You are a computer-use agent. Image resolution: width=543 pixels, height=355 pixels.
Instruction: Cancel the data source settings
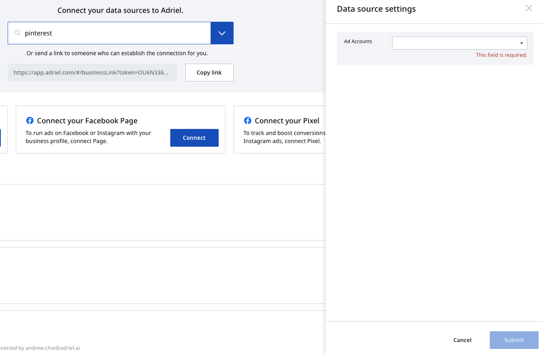[x=462, y=340]
